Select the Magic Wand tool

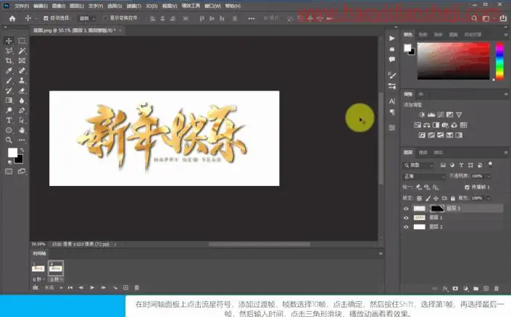(22, 51)
